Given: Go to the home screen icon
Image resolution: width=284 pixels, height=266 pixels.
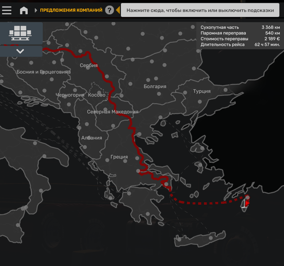Looking at the screenshot, I should click(24, 10).
